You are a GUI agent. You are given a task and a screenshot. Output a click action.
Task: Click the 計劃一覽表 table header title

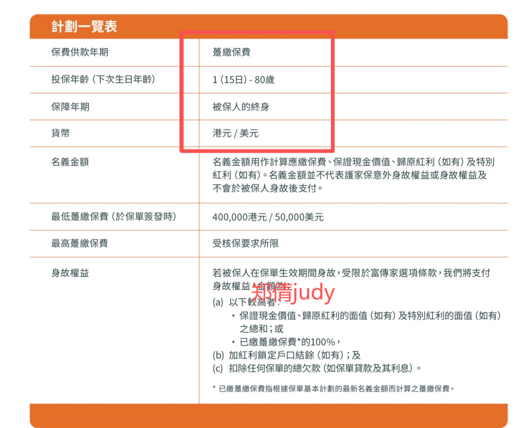pos(84,27)
